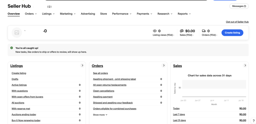Viewport: 256px width, 124px height.
Task: Open Drafts link
Action: (x=15, y=79)
